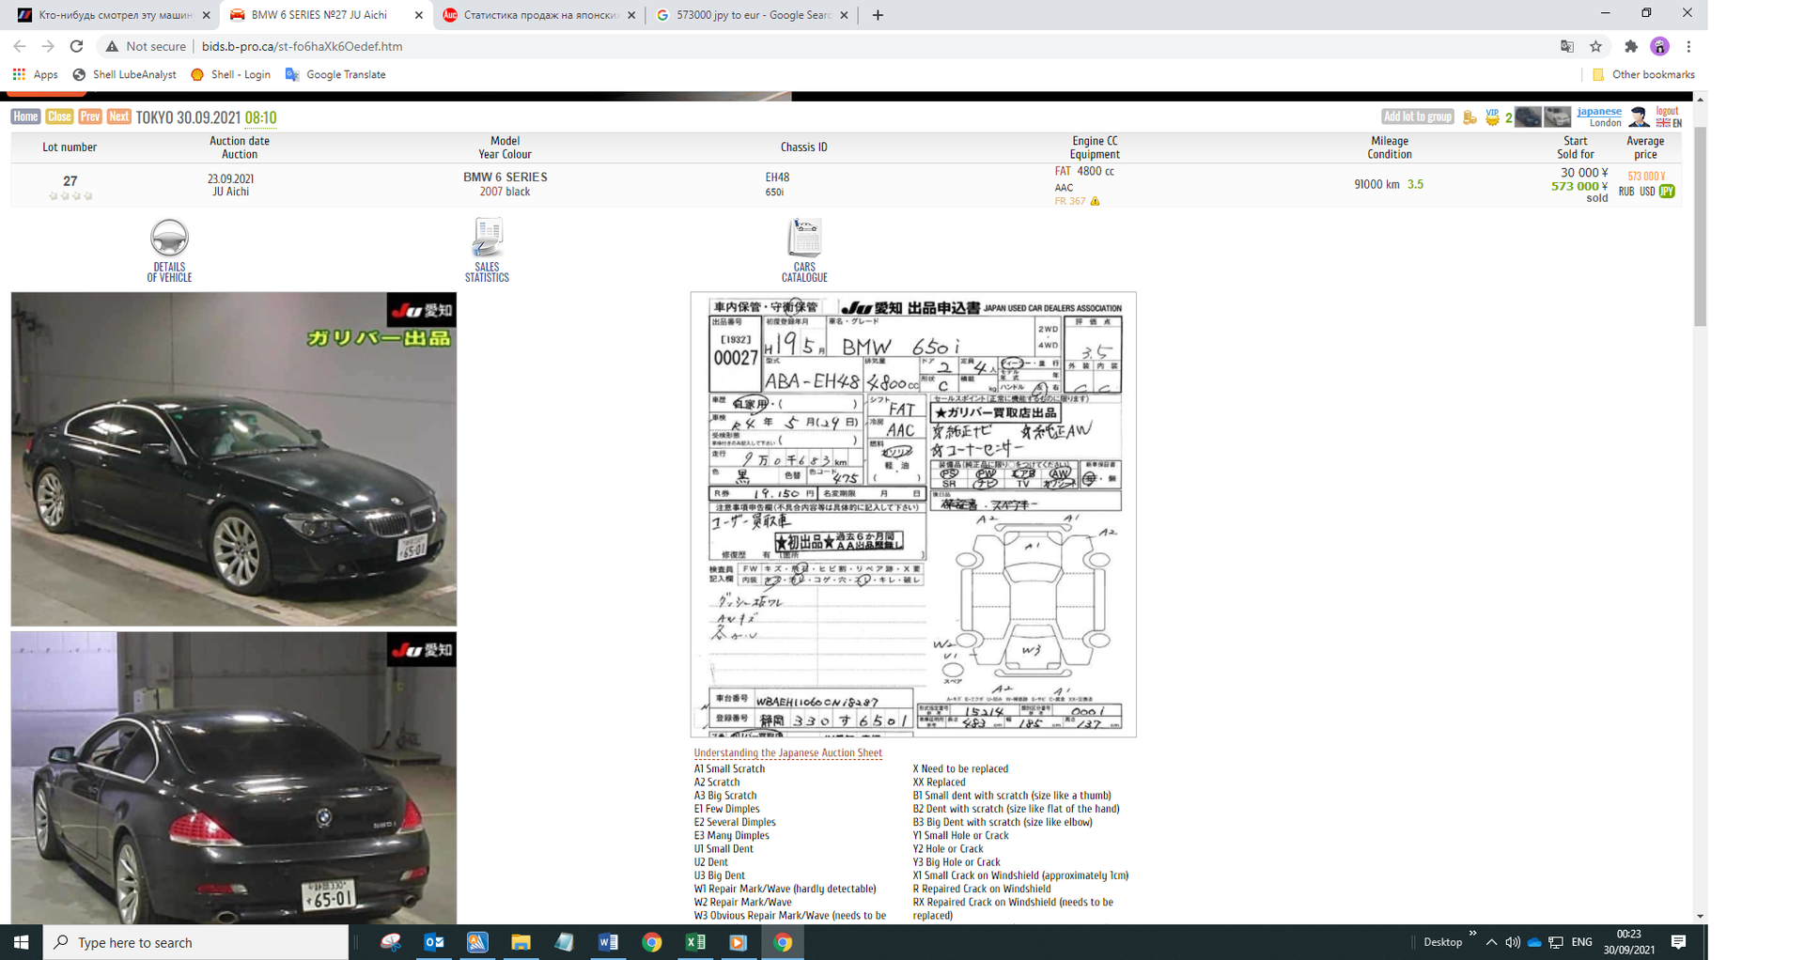Switch price currency to RUB
This screenshot has height=960, width=1804.
pos(1625,192)
